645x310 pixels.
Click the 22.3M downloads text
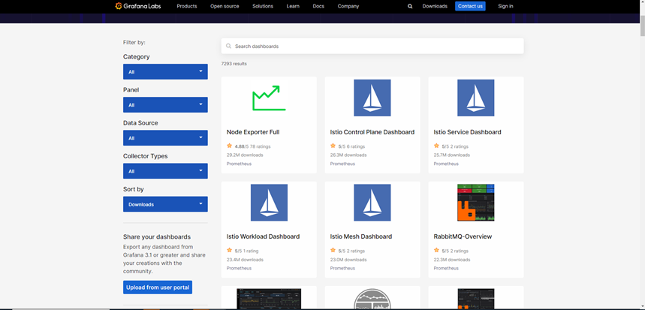452,260
